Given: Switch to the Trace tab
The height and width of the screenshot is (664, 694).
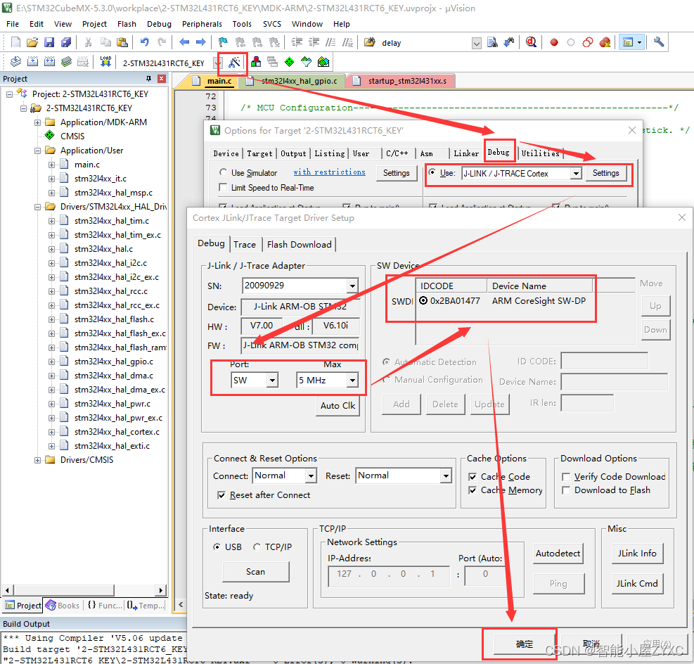Looking at the screenshot, I should point(245,244).
